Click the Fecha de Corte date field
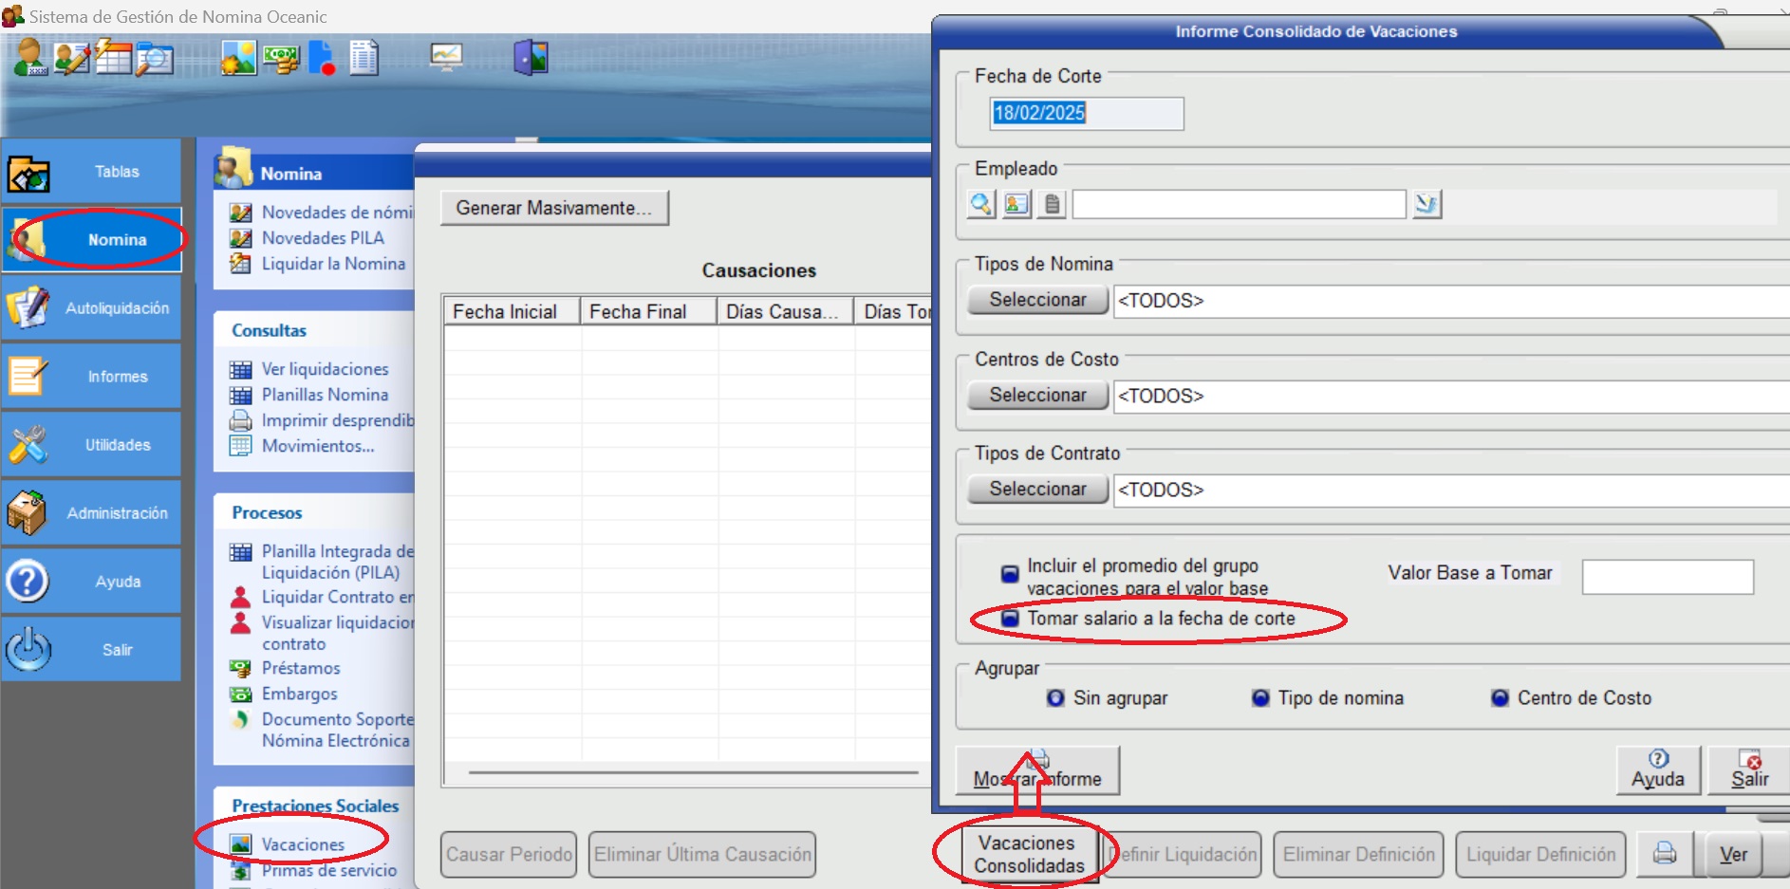The height and width of the screenshot is (889, 1790). 1086,113
